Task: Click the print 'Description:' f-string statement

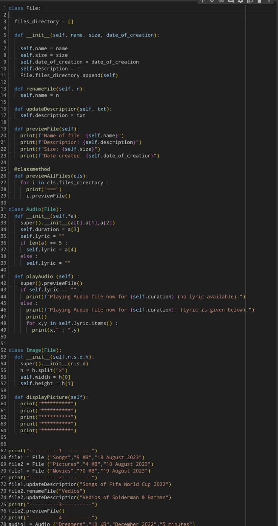Action: pos(81,142)
